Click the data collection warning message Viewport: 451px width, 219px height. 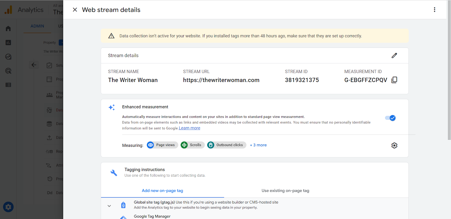(241, 36)
